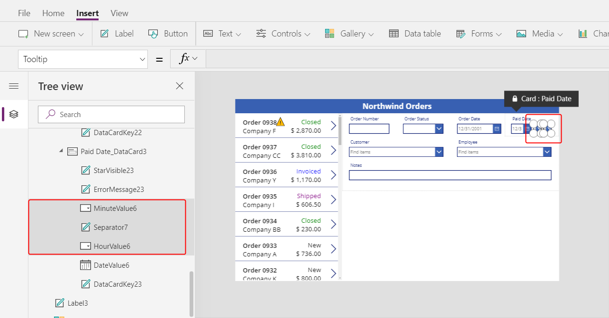Screen dimensions: 609x318
Task: Switch to the View tab
Action: point(119,13)
